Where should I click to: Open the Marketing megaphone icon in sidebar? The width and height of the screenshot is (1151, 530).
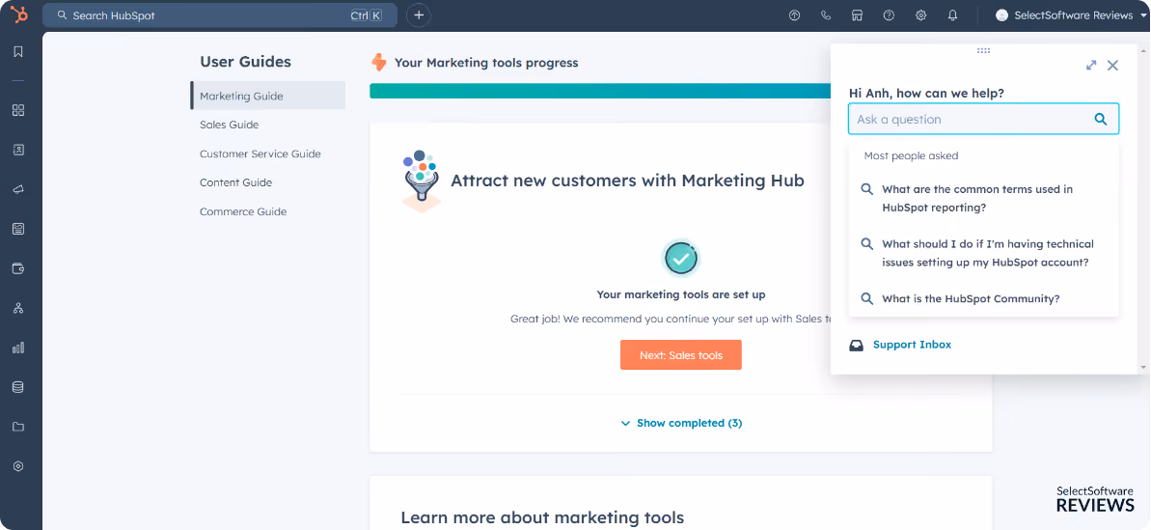pyautogui.click(x=18, y=189)
